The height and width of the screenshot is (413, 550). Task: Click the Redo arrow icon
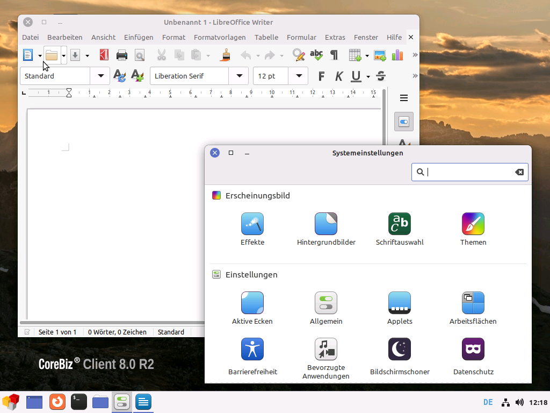[270, 55]
